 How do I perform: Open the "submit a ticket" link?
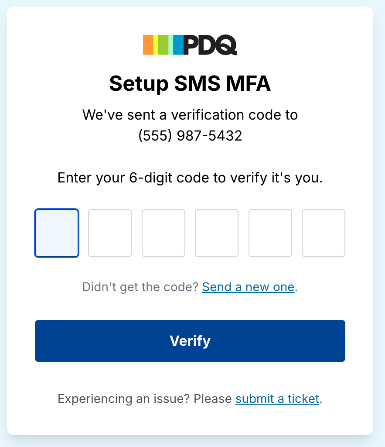point(277,399)
